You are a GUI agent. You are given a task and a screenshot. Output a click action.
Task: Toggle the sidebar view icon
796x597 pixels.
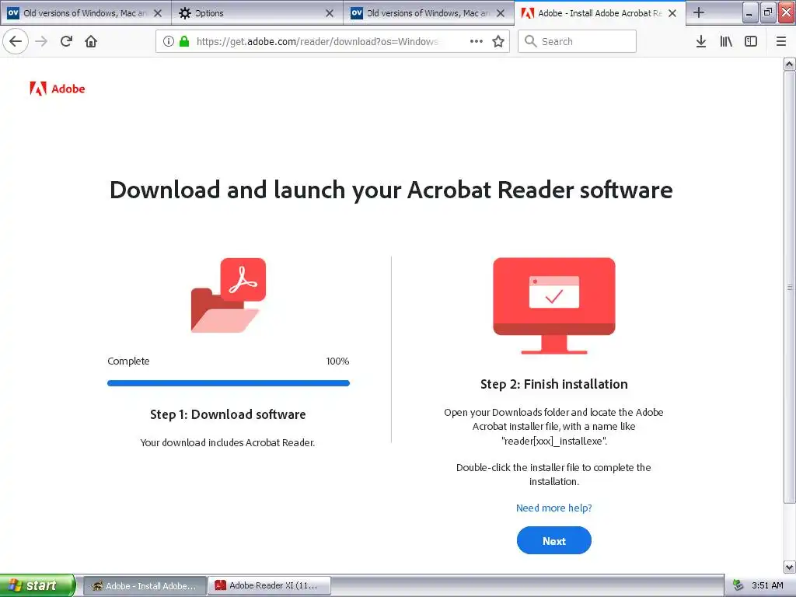[751, 41]
